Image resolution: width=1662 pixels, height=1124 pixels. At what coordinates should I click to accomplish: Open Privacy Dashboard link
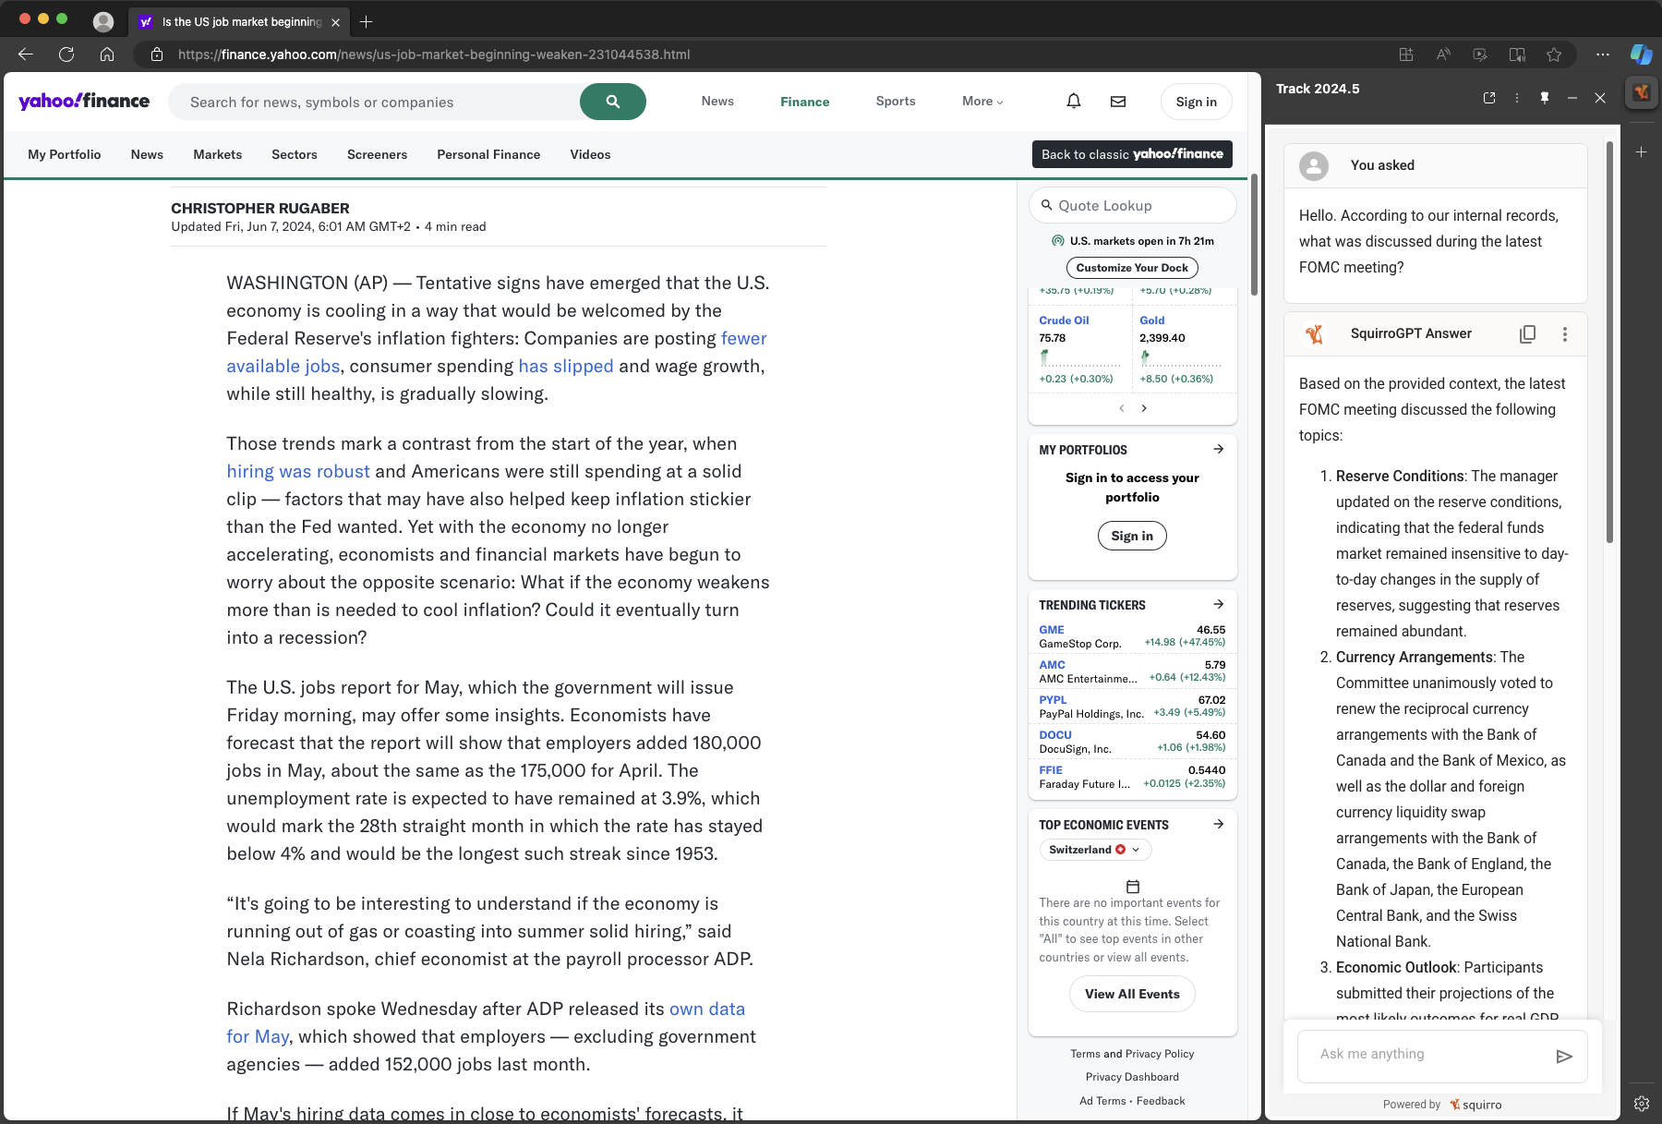pyautogui.click(x=1132, y=1077)
